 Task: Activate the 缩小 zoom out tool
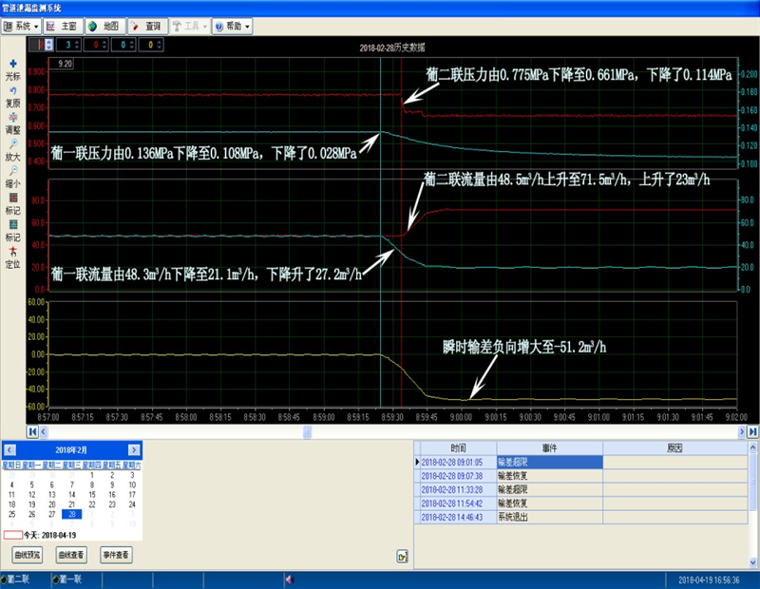tap(12, 170)
